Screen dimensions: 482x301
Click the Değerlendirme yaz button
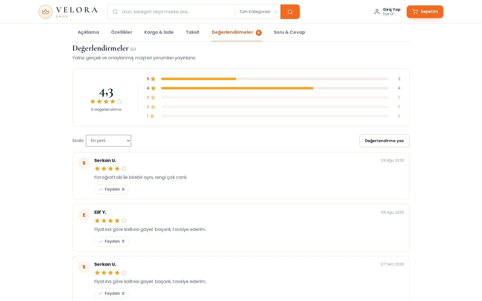384,141
